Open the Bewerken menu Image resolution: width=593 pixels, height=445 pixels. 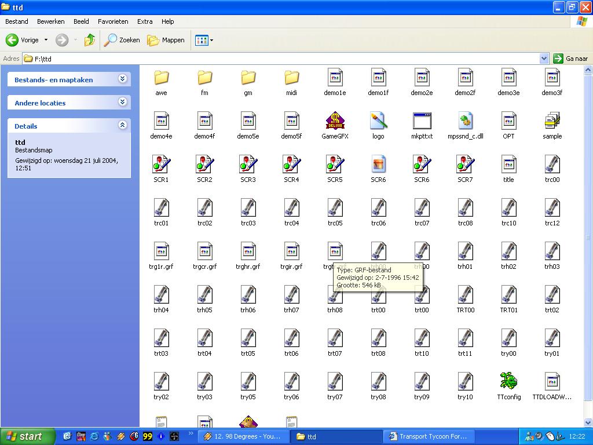[x=51, y=21]
